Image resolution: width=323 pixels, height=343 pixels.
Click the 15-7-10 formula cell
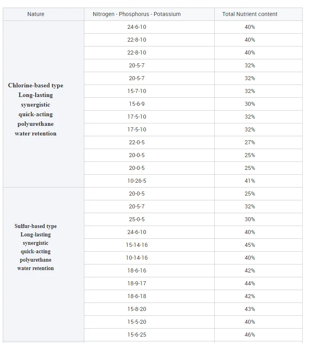[x=137, y=91]
